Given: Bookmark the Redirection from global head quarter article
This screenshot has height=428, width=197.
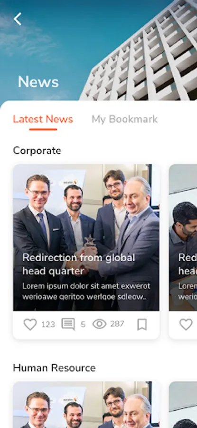Looking at the screenshot, I should [x=142, y=324].
